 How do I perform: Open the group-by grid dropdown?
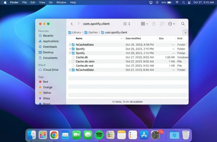(144, 24)
